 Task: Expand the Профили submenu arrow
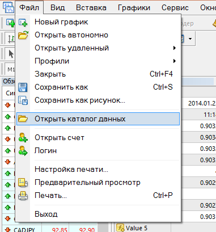pyautogui.click(x=175, y=61)
